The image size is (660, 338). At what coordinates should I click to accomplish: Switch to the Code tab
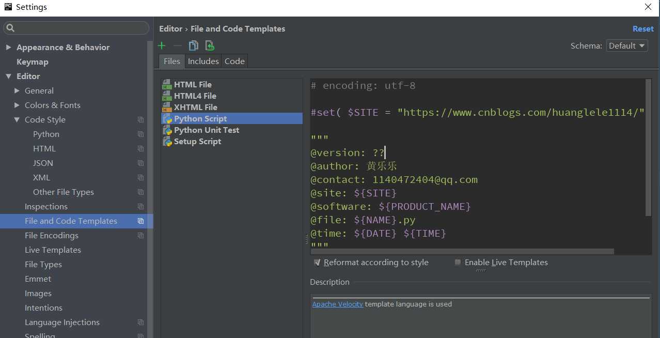pos(234,61)
